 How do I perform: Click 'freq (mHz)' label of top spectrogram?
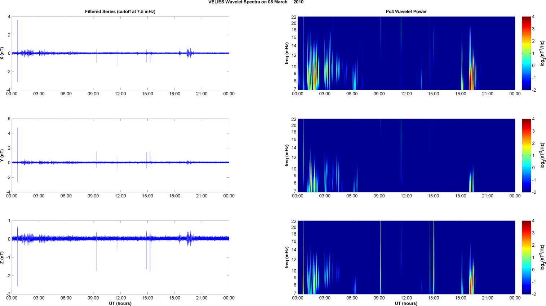tap(287, 53)
